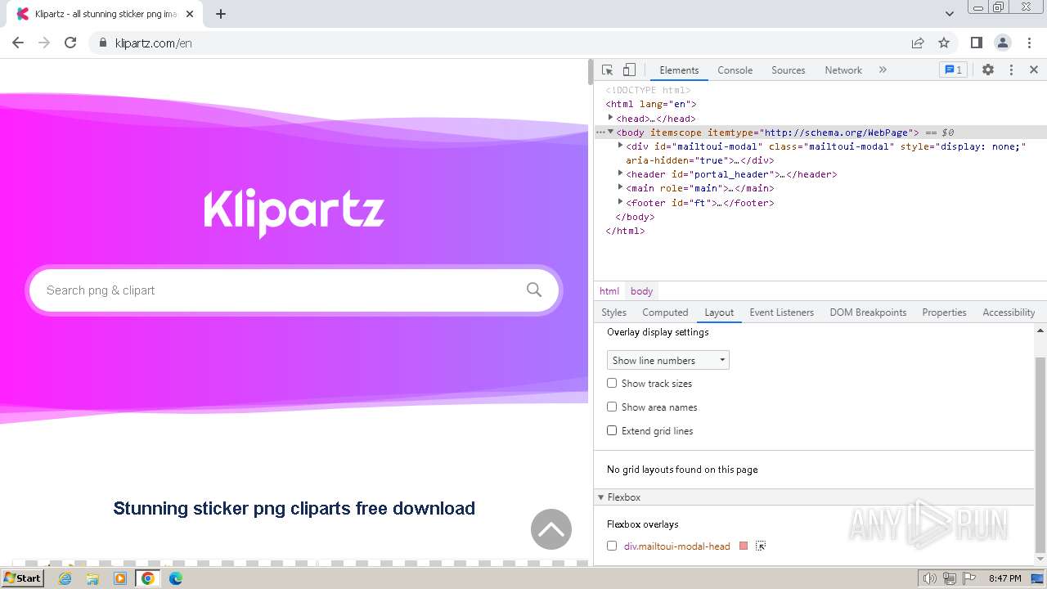Expand the footer ft node

621,201
